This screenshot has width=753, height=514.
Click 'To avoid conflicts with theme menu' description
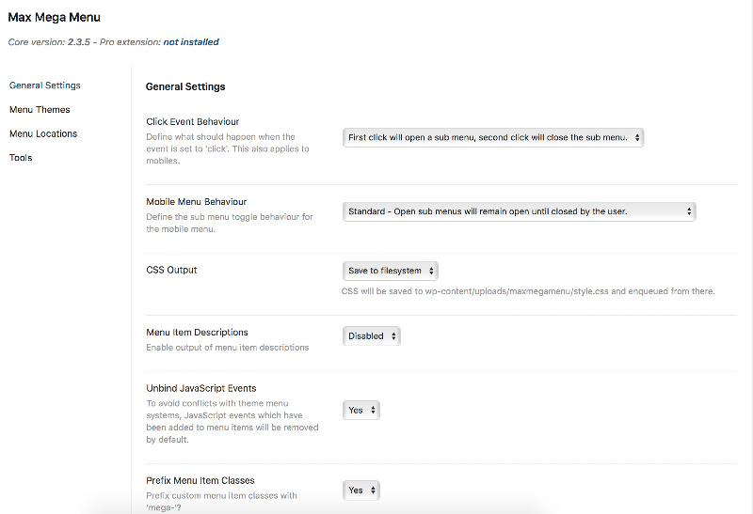[232, 422]
